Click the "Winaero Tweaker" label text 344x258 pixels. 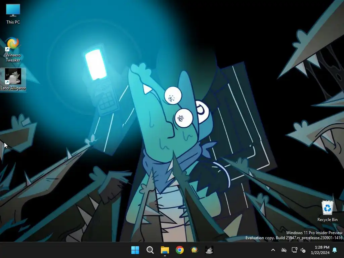click(13, 57)
